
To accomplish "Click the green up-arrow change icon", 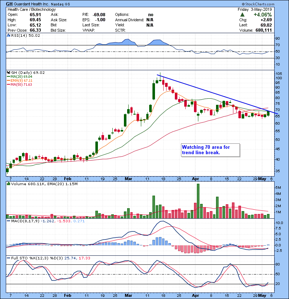I will click(242, 14).
